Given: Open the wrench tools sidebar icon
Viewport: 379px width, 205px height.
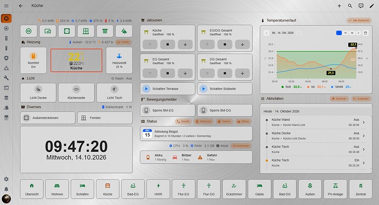Looking at the screenshot, I should coord(6,78).
